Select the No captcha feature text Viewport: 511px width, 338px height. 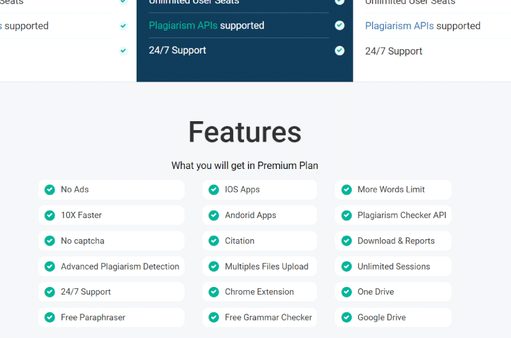pos(82,240)
